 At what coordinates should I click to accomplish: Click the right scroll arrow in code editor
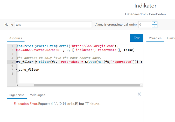(141, 85)
